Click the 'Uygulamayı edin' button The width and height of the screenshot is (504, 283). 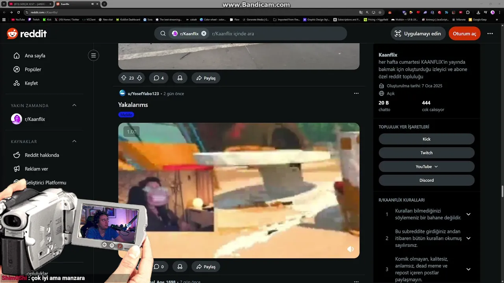(418, 33)
